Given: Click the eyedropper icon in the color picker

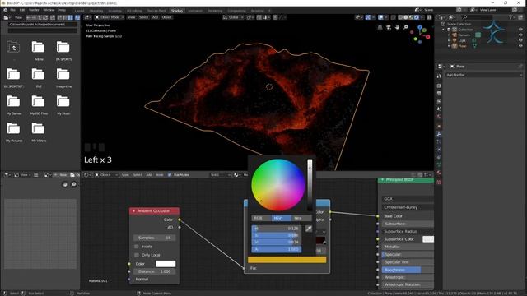Looking at the screenshot, I should 309,229.
